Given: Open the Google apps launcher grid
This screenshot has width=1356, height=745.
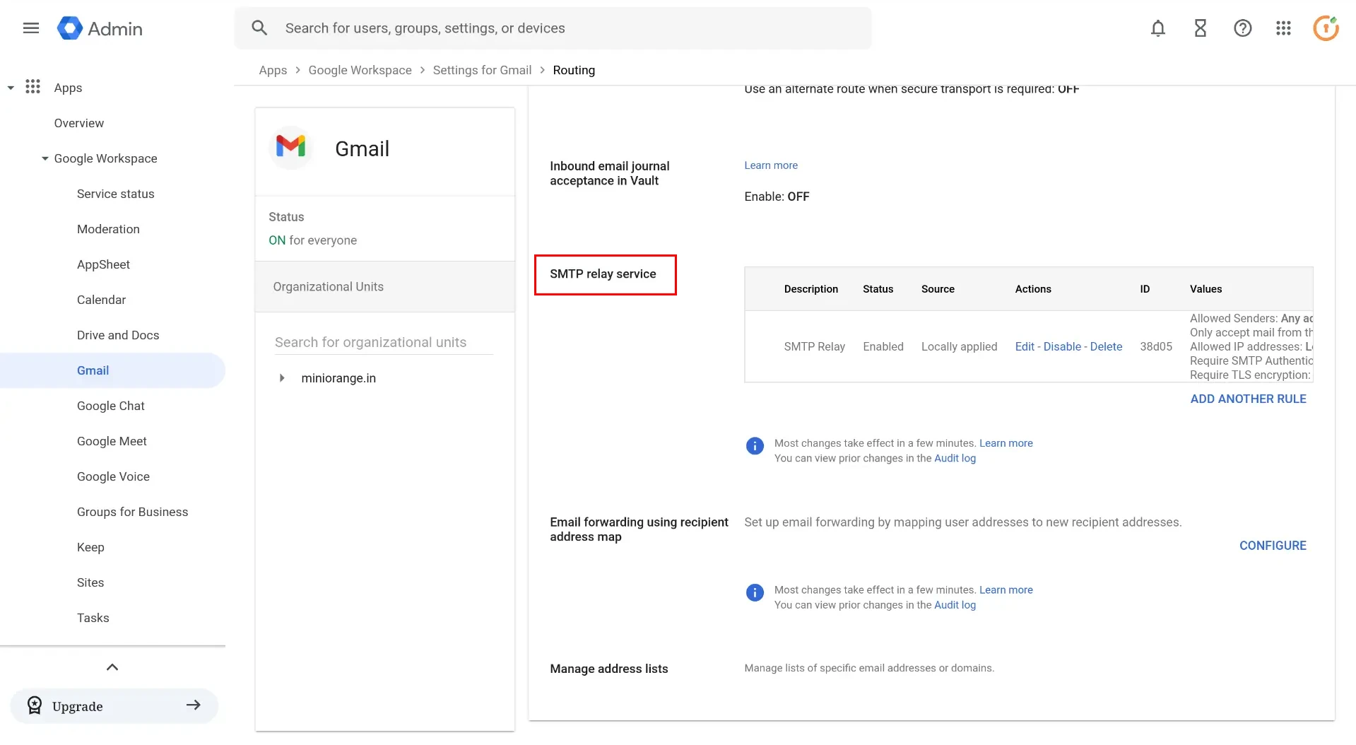Looking at the screenshot, I should click(1283, 28).
